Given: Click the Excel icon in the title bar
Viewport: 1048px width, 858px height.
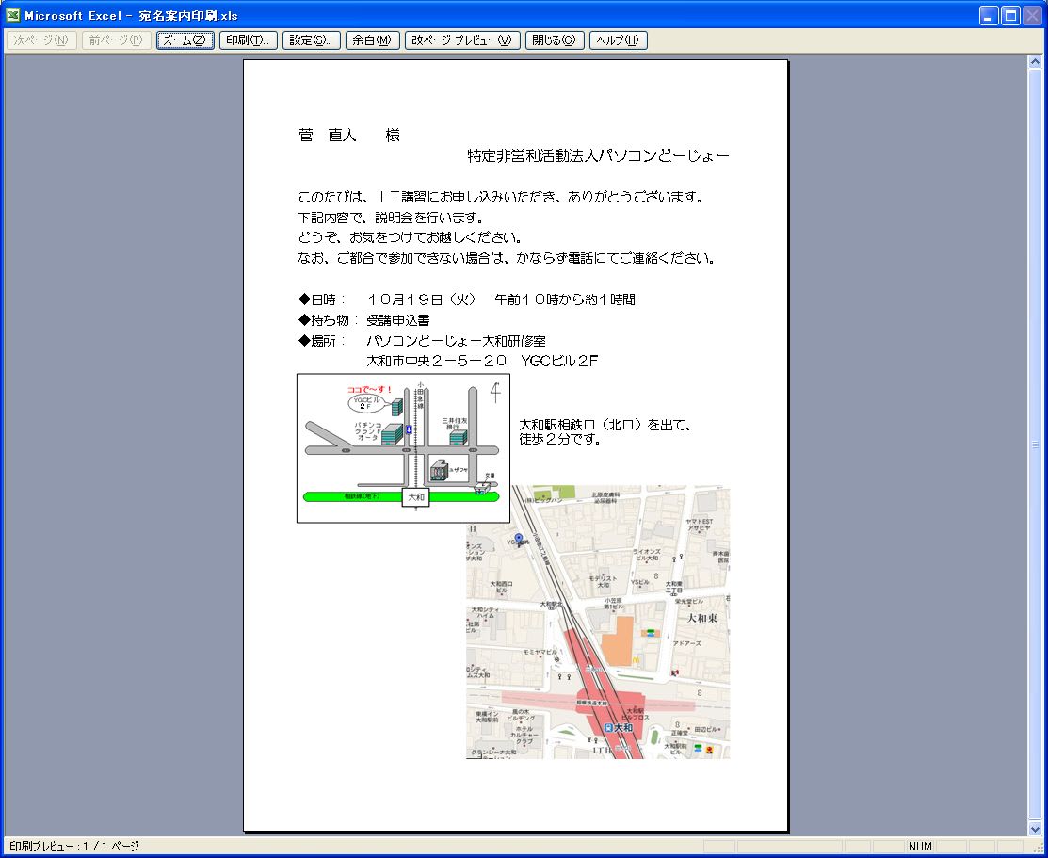Looking at the screenshot, I should [13, 15].
